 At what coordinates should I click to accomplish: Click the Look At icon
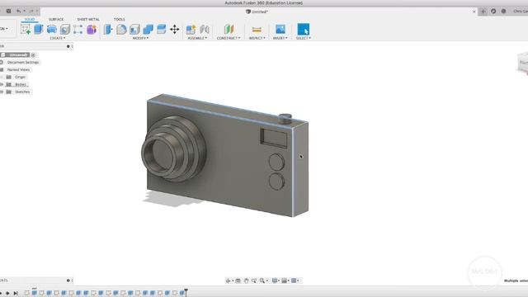coord(238,280)
